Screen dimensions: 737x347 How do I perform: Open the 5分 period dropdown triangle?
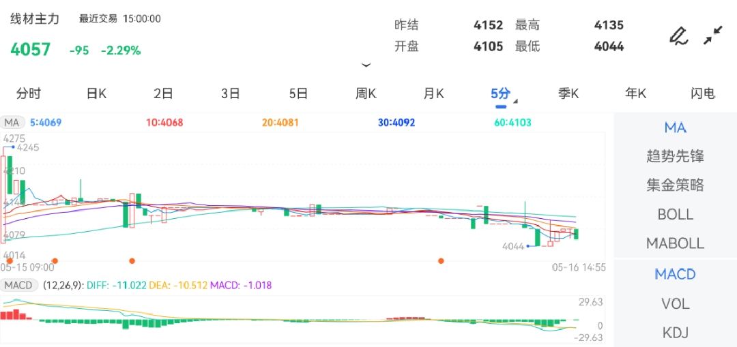515,101
